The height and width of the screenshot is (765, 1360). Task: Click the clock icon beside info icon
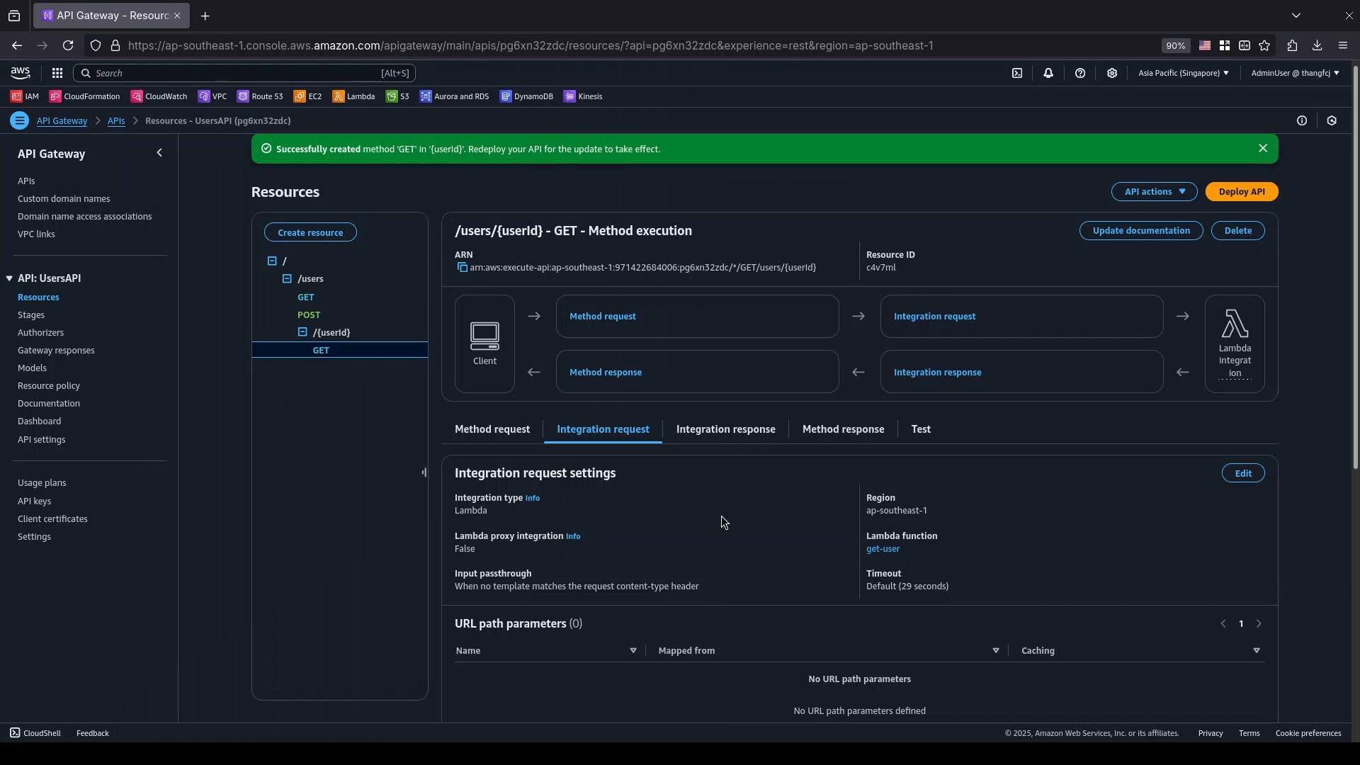(x=1332, y=120)
